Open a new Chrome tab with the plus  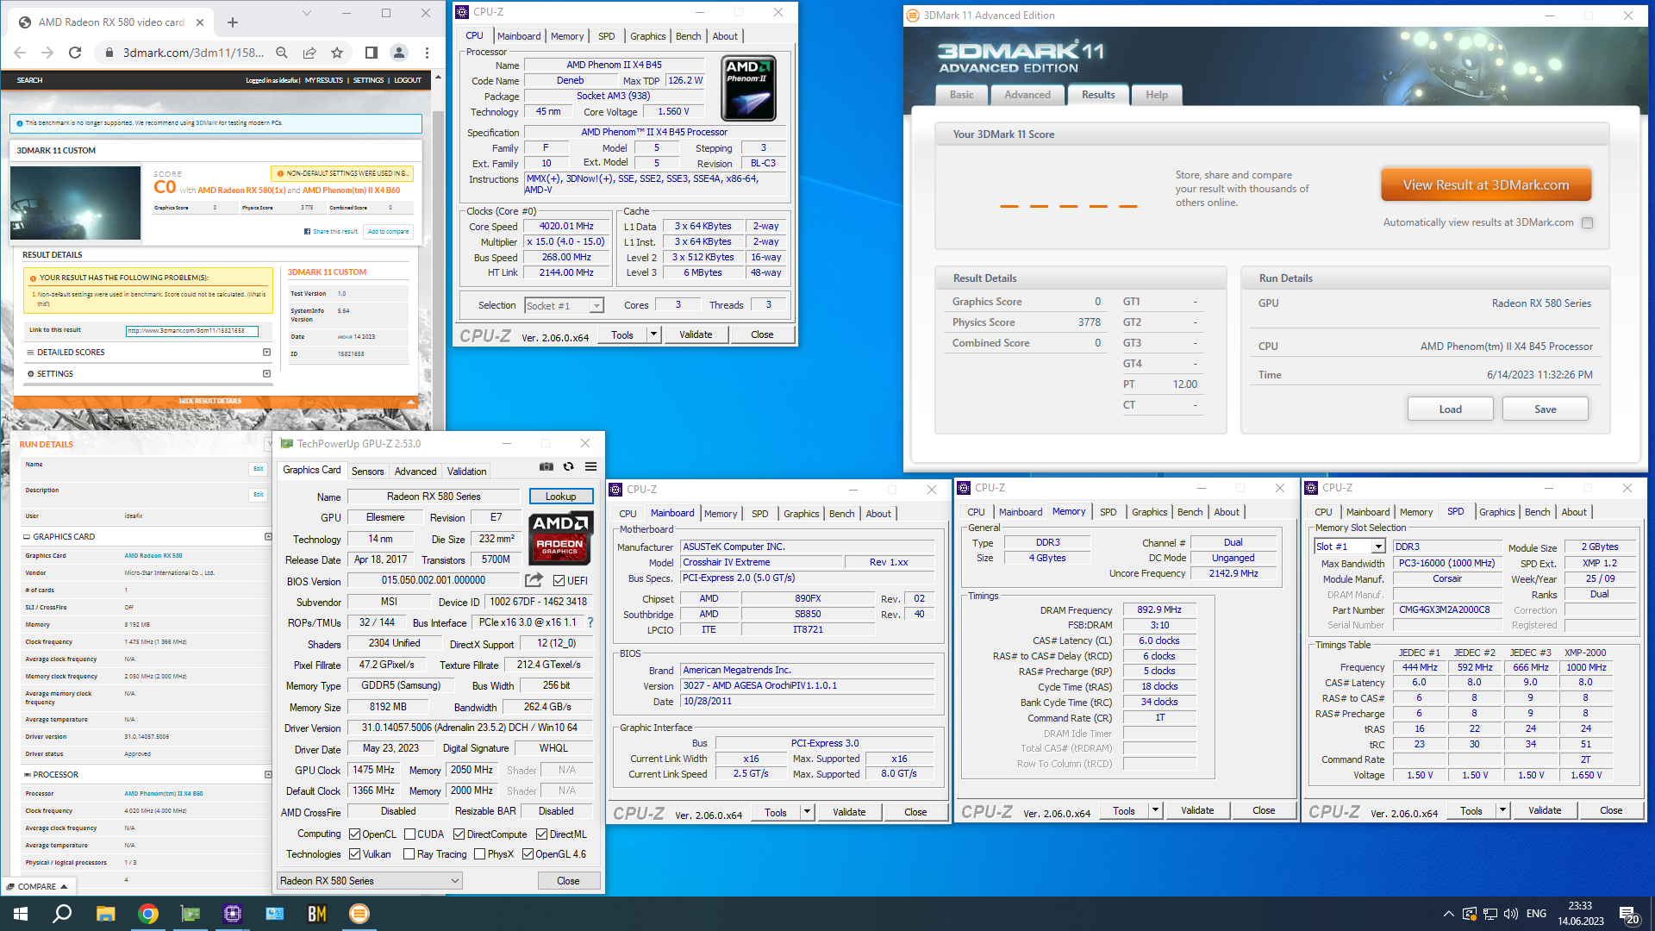233,22
